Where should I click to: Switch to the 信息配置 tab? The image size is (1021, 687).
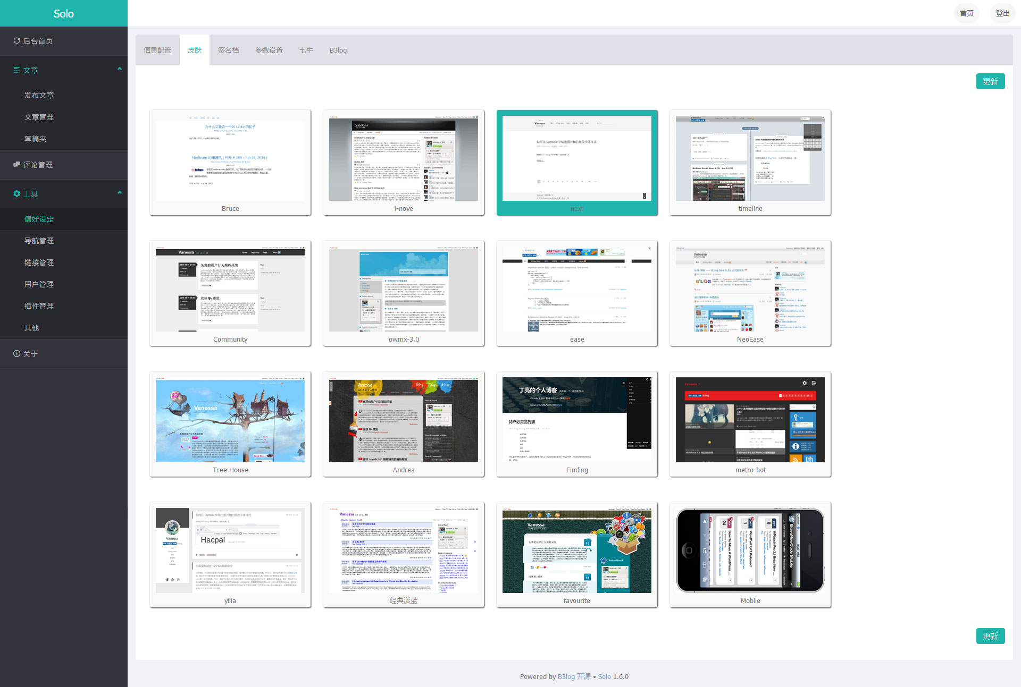click(x=157, y=50)
